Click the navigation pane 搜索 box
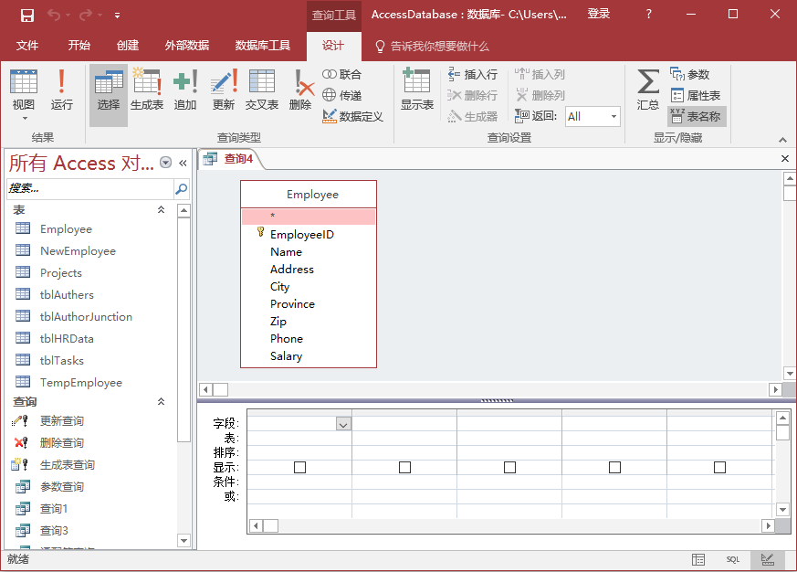This screenshot has width=797, height=572. point(89,188)
